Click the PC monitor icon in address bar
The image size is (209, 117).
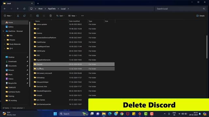31,9
